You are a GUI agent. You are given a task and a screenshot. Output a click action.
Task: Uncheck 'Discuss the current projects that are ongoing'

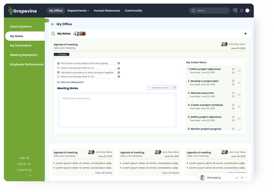coord(58,63)
